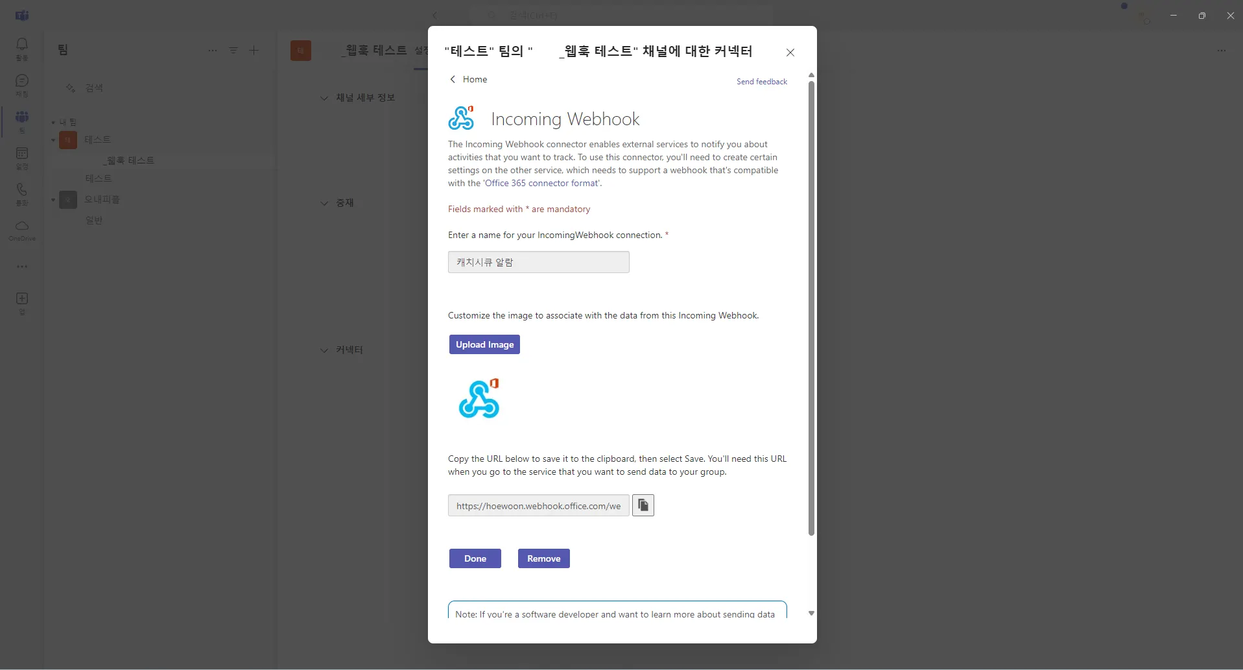Open the Chat icon in the left rail

[x=22, y=84]
